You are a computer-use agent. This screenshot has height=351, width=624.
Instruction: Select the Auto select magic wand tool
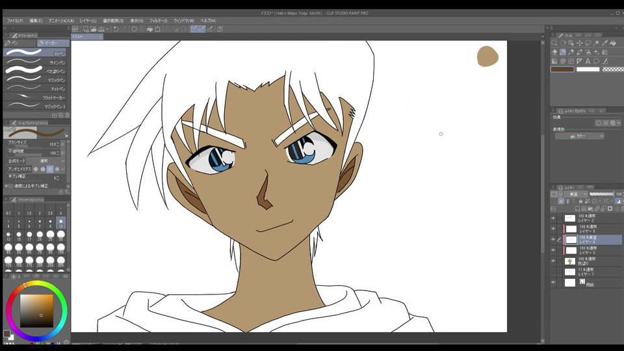(596, 44)
